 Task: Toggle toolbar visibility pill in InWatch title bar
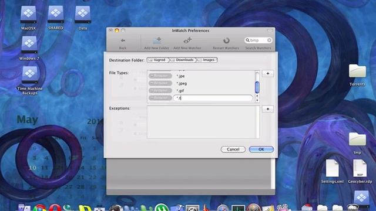click(x=270, y=30)
